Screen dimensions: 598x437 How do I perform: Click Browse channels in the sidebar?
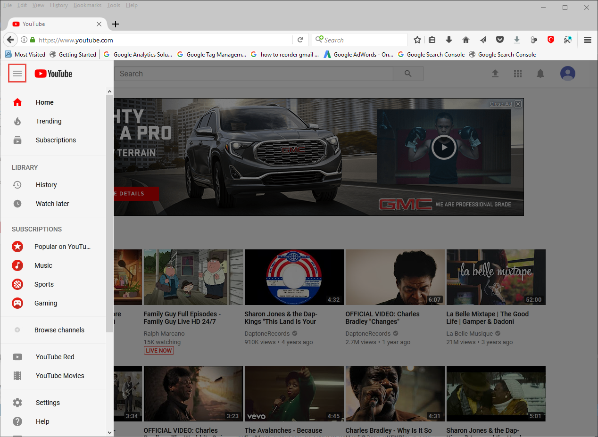click(59, 330)
